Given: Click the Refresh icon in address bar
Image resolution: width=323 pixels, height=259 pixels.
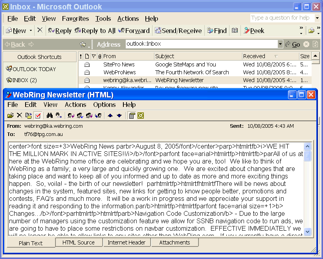Looking at the screenshot, I should click(x=316, y=44).
